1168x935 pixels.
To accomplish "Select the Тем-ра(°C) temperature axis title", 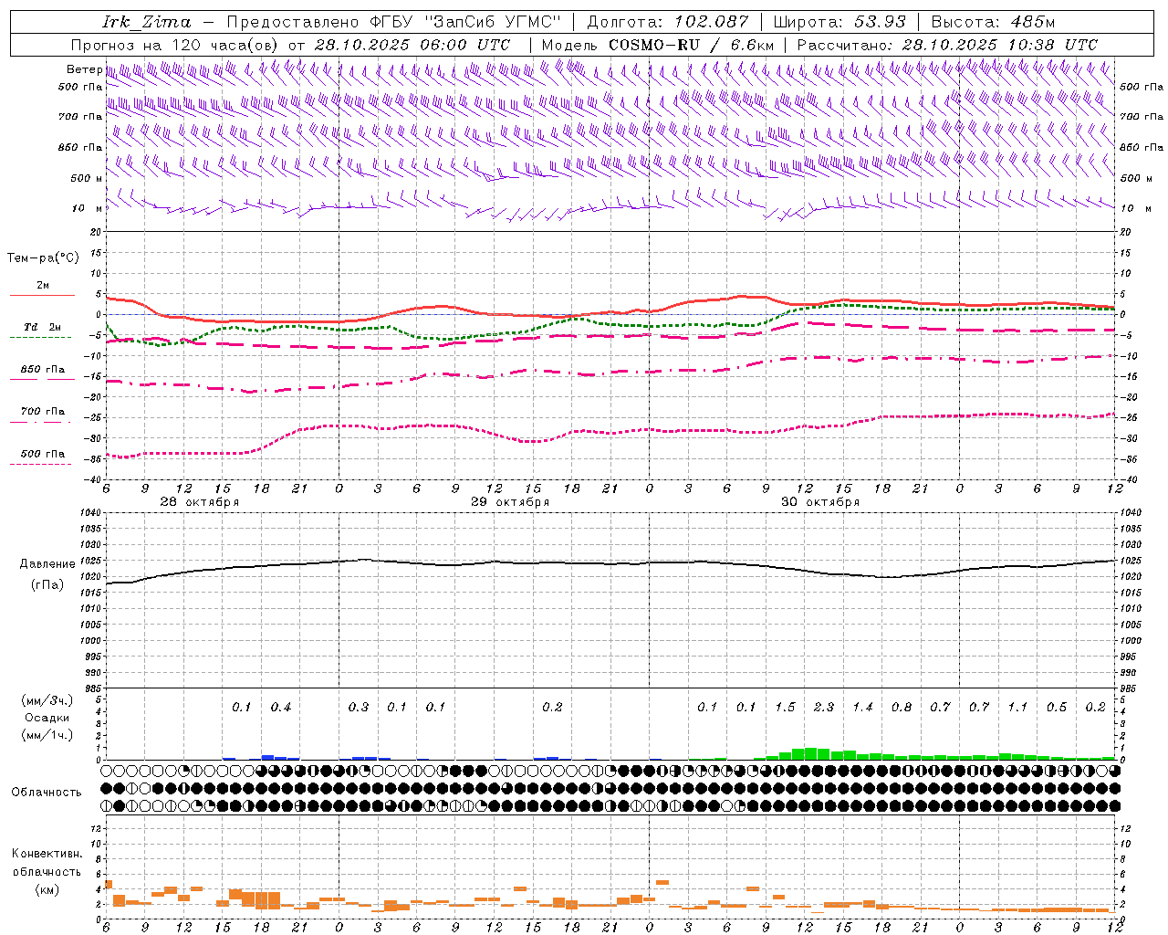I will 43,258.
